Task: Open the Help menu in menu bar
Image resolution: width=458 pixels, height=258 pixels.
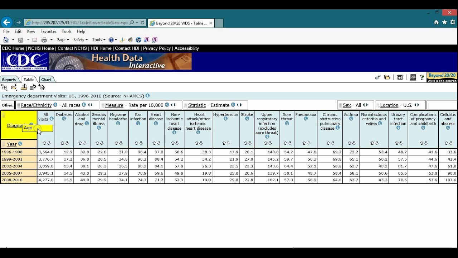Action: [81, 32]
